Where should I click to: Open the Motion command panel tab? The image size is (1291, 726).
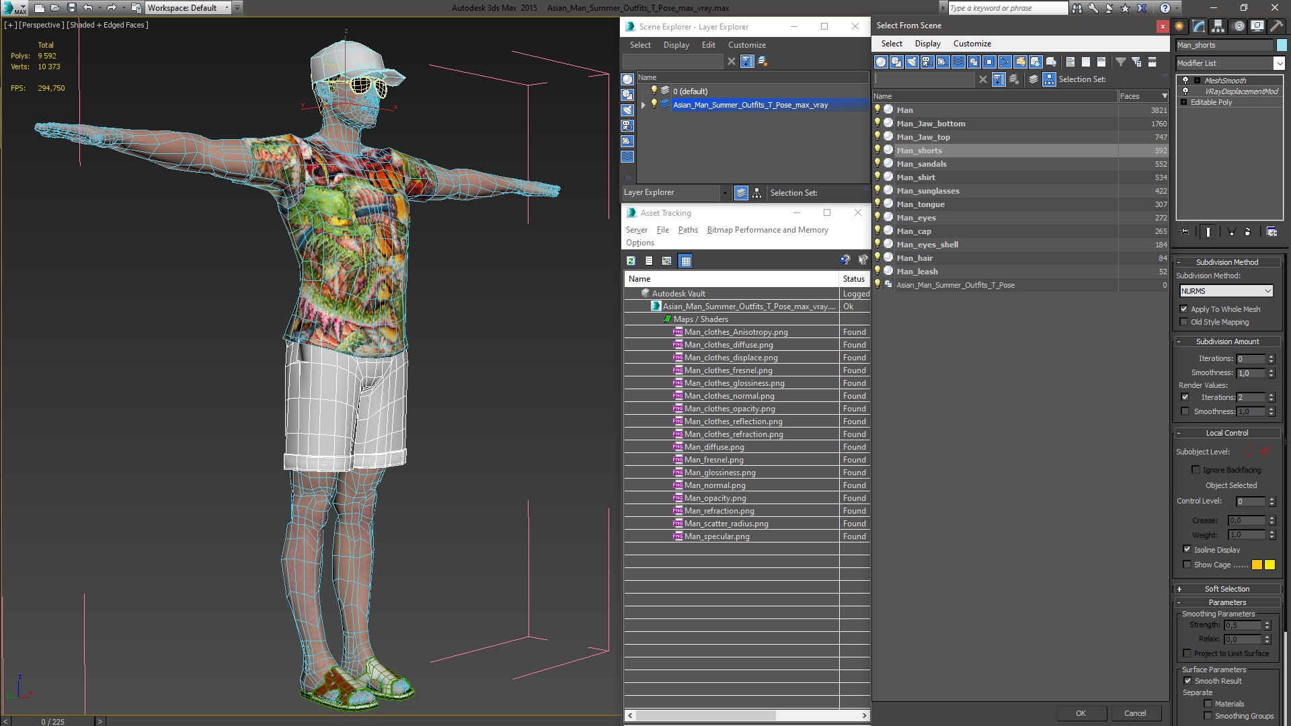[x=1238, y=26]
